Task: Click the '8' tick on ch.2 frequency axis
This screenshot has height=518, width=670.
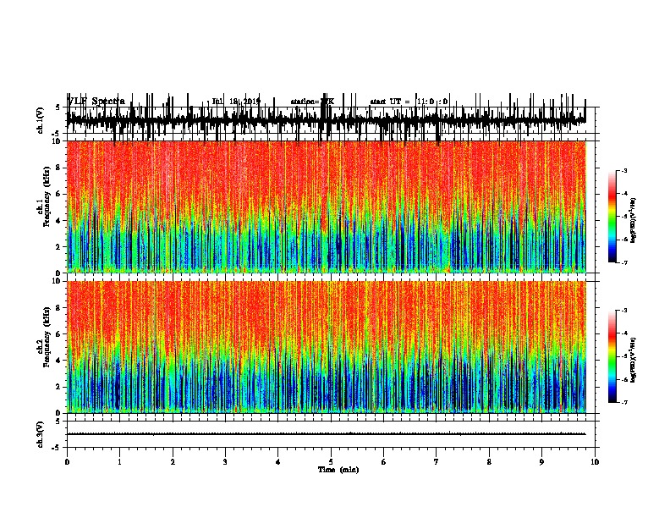Action: (59, 308)
